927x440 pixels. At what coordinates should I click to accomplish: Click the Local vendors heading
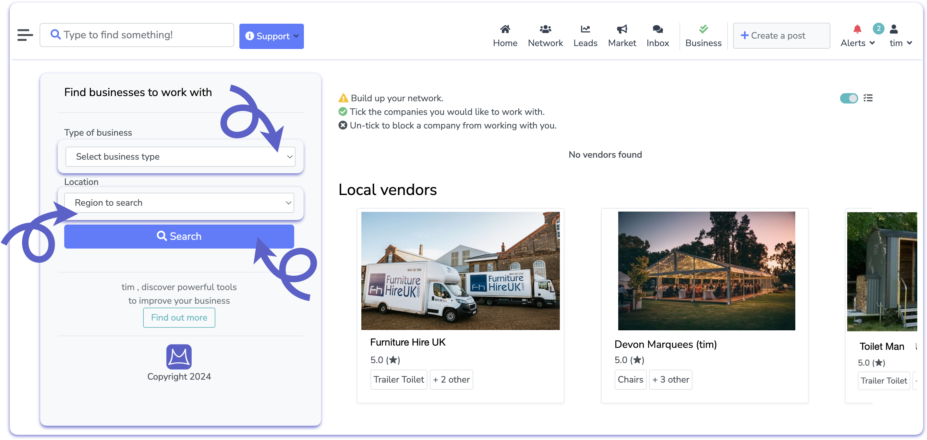coord(387,189)
